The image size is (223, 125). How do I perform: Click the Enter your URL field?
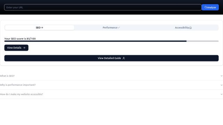(103, 7)
